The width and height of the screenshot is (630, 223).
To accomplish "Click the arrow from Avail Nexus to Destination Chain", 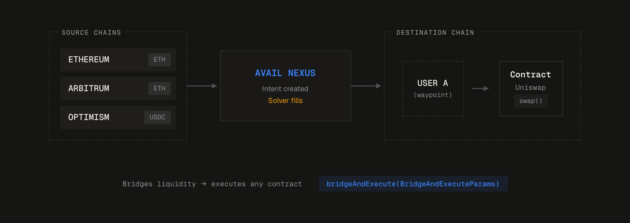I will click(366, 86).
